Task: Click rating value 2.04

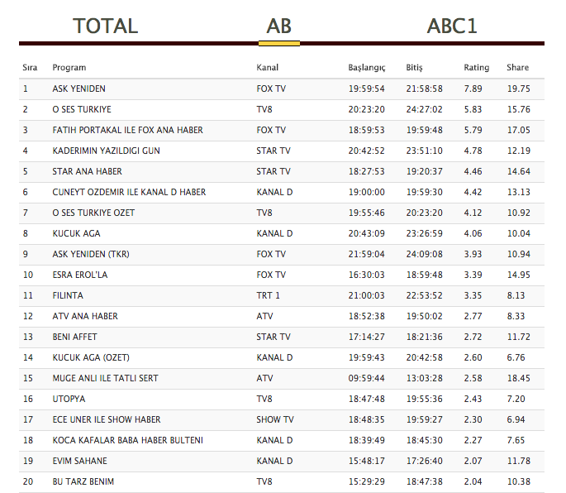Action: (x=473, y=481)
